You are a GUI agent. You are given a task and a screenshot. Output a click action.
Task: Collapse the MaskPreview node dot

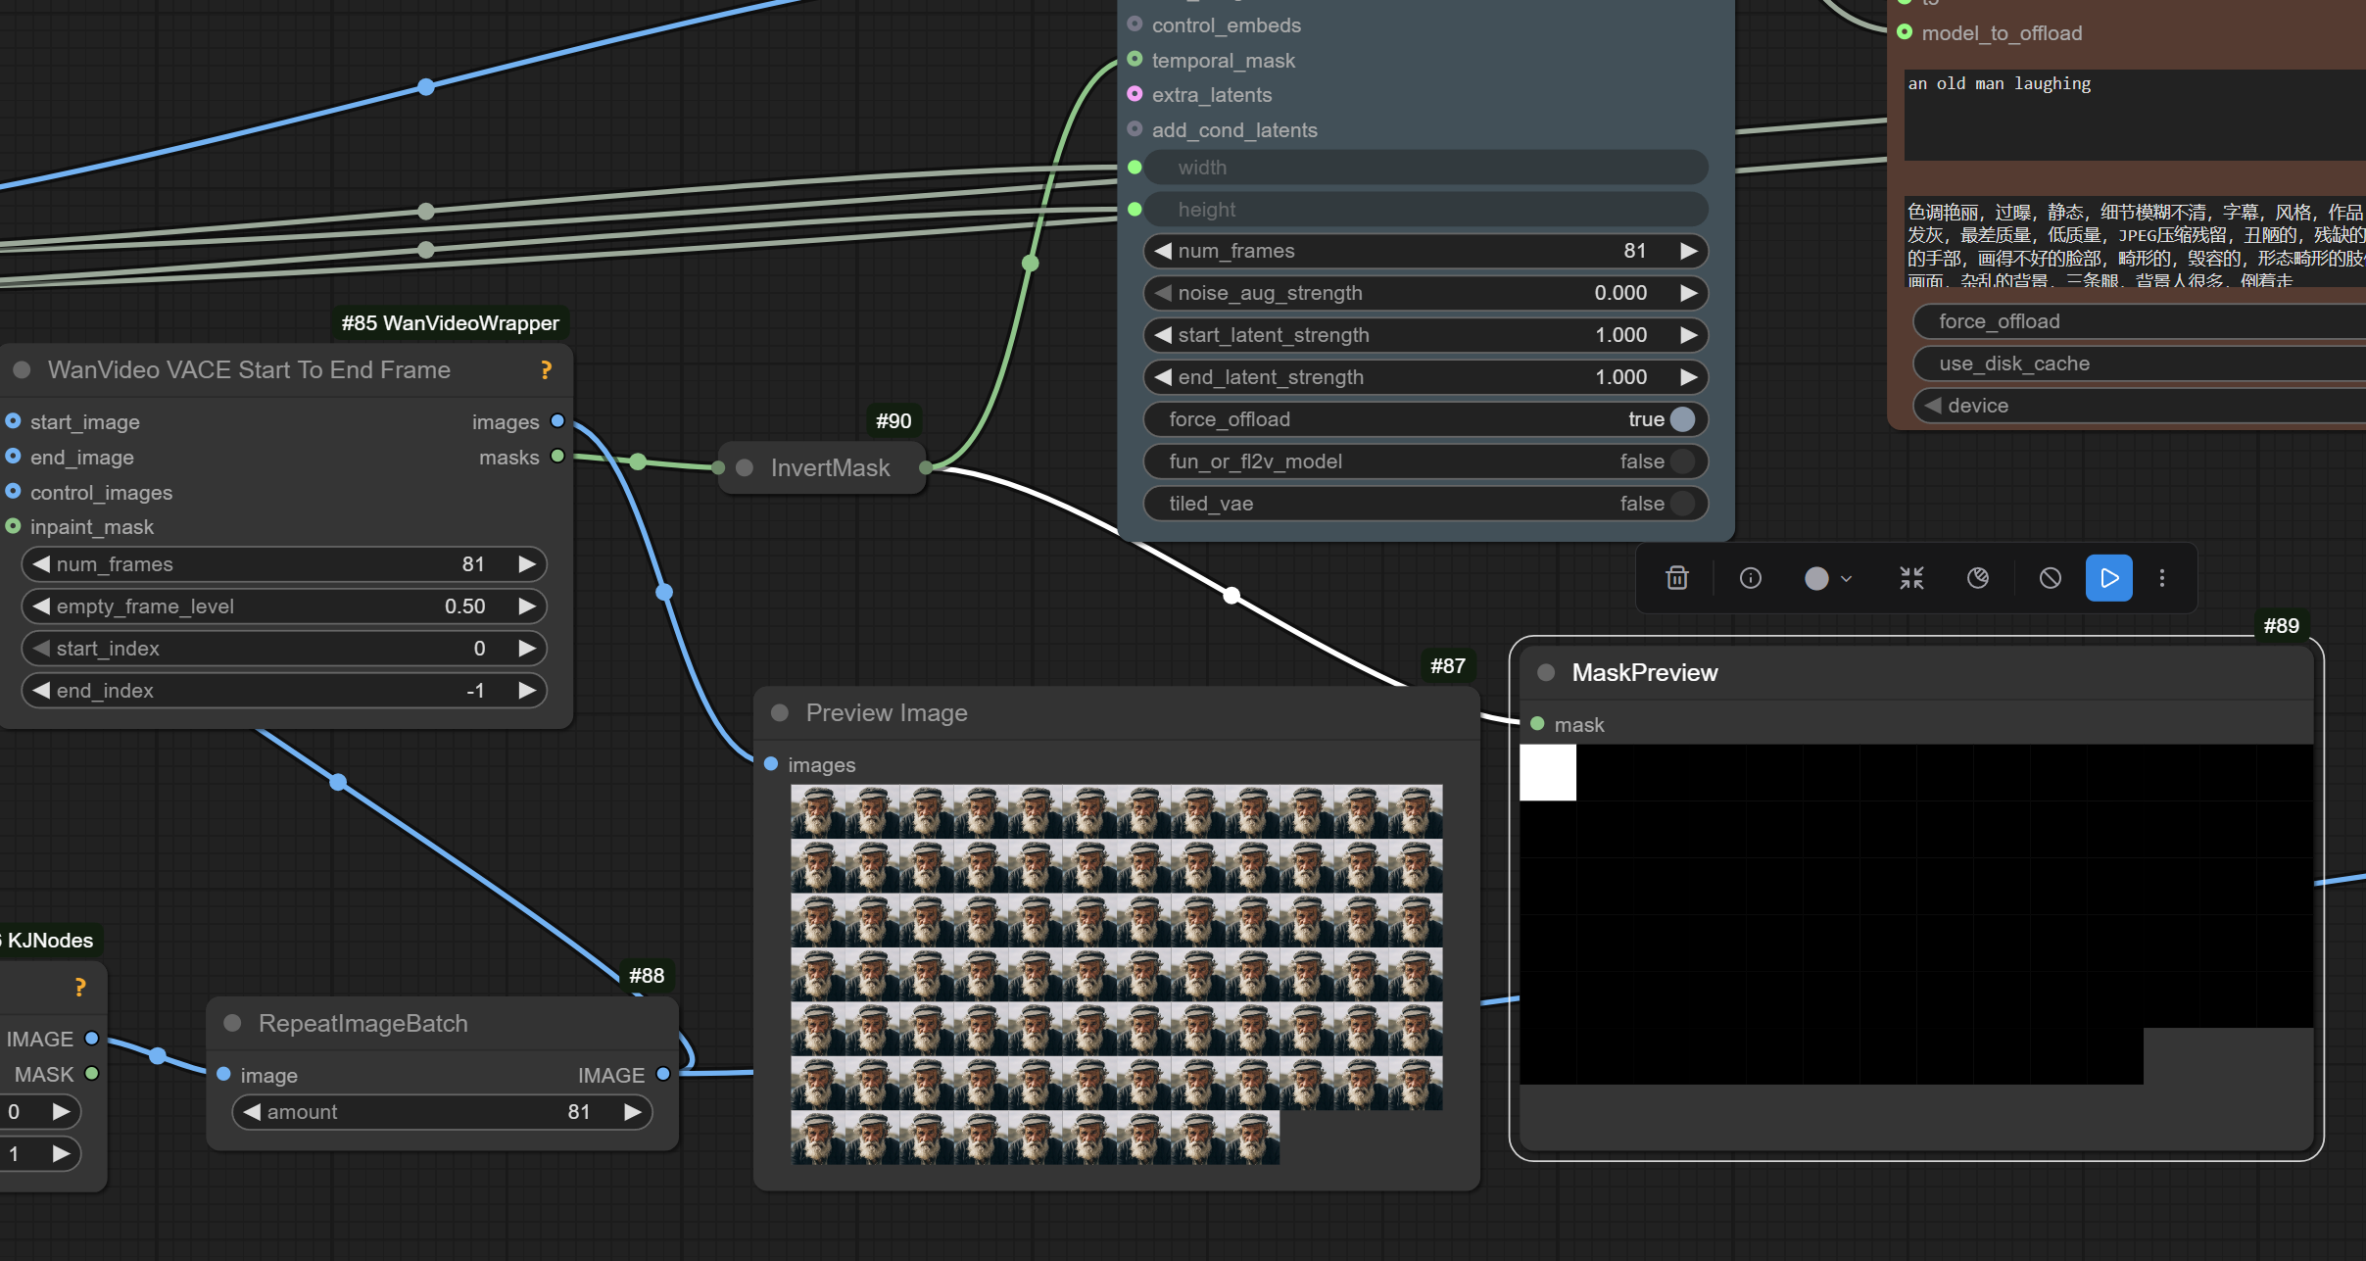(1546, 672)
